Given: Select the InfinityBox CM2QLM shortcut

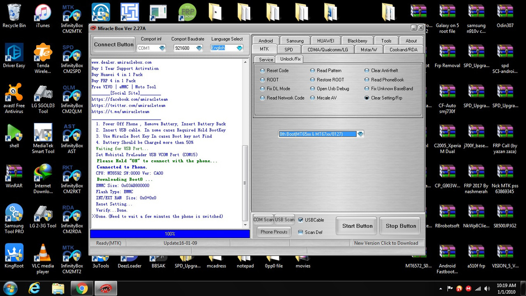Looking at the screenshot, I should (72, 99).
